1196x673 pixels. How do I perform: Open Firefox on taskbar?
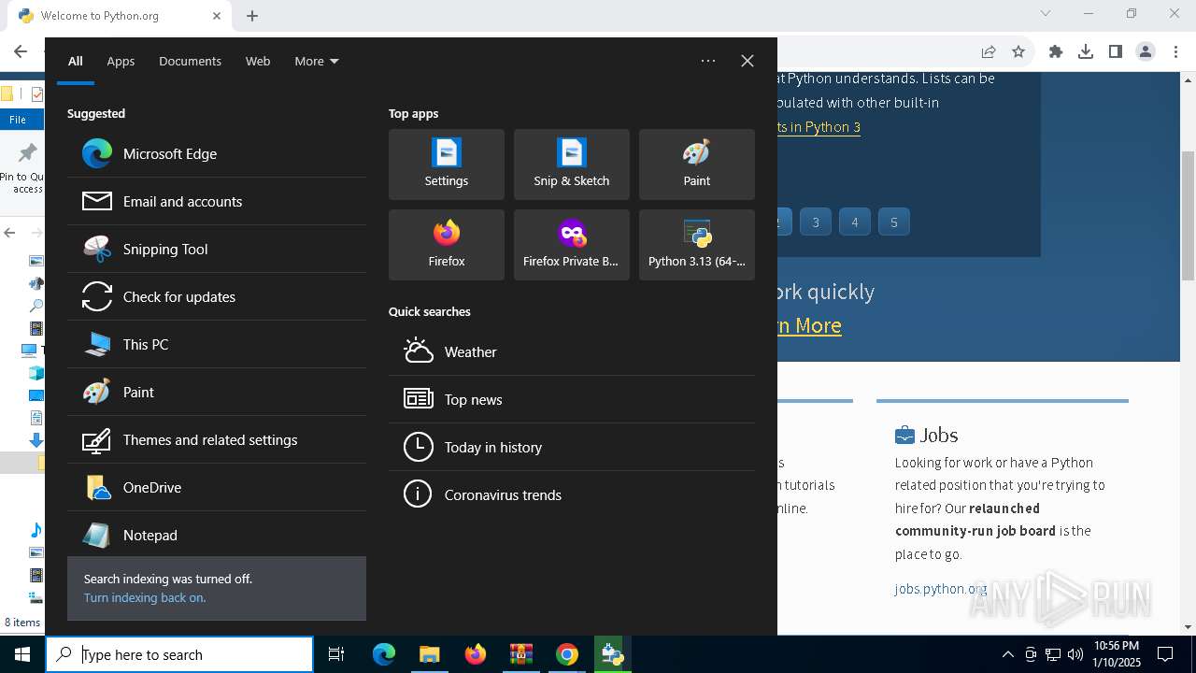(476, 654)
